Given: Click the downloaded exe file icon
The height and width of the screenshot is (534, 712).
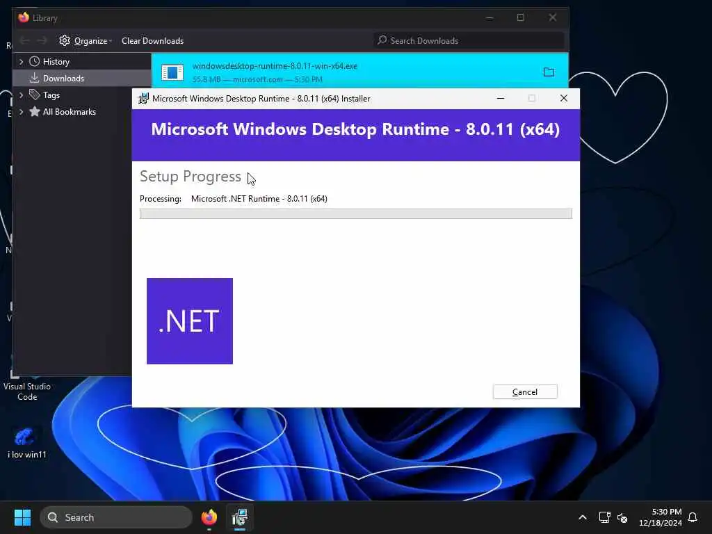Looking at the screenshot, I should [x=172, y=72].
